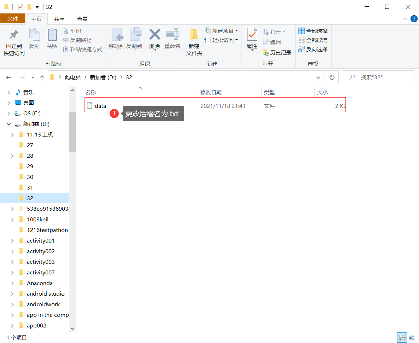Click the search box 搜索"32"

(x=379, y=77)
